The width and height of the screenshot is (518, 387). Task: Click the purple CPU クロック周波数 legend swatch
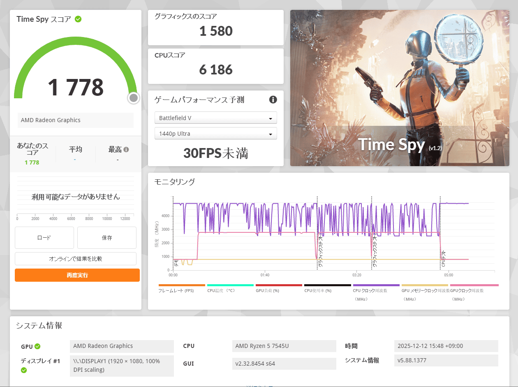pos(376,285)
